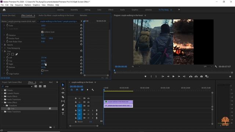Click Mark In bracket button

tap(151, 77)
